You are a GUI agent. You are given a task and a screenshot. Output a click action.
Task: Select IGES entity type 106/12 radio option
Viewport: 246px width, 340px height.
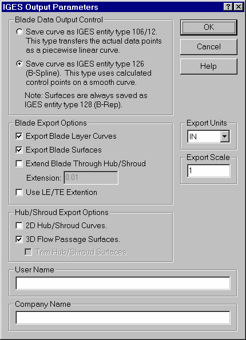(19, 32)
